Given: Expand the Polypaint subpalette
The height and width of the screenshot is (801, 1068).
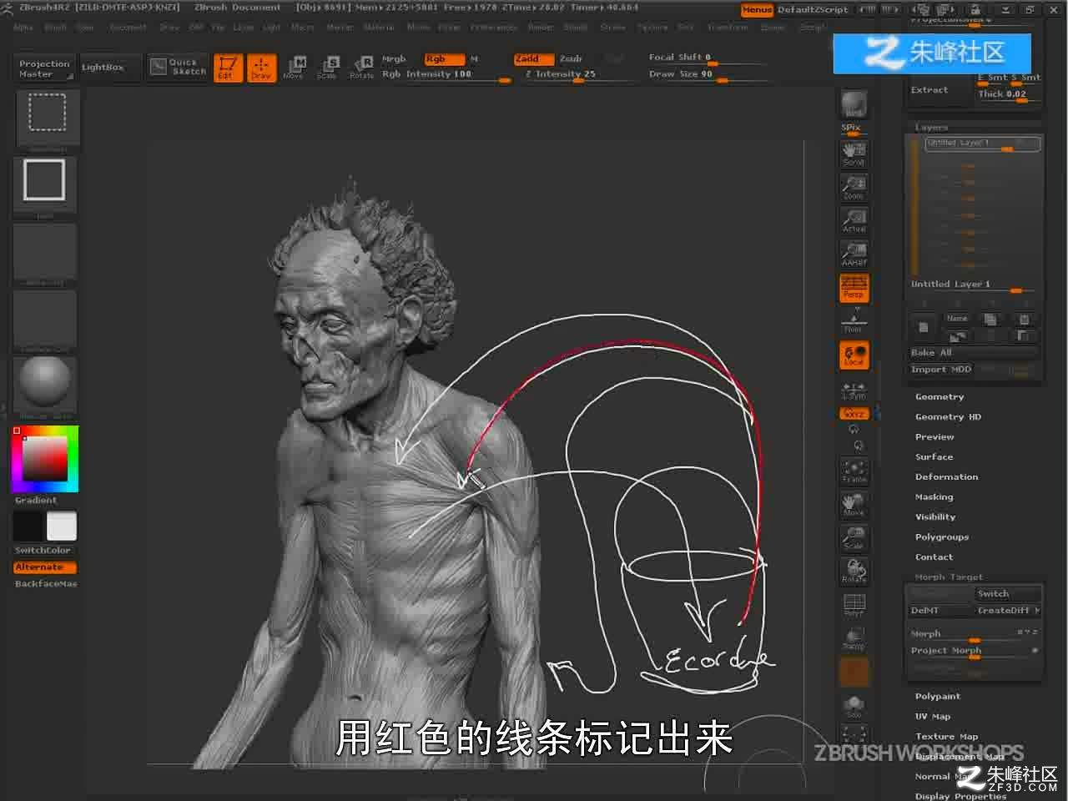Looking at the screenshot, I should coord(938,697).
